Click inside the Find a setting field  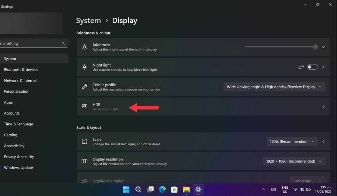tap(31, 43)
